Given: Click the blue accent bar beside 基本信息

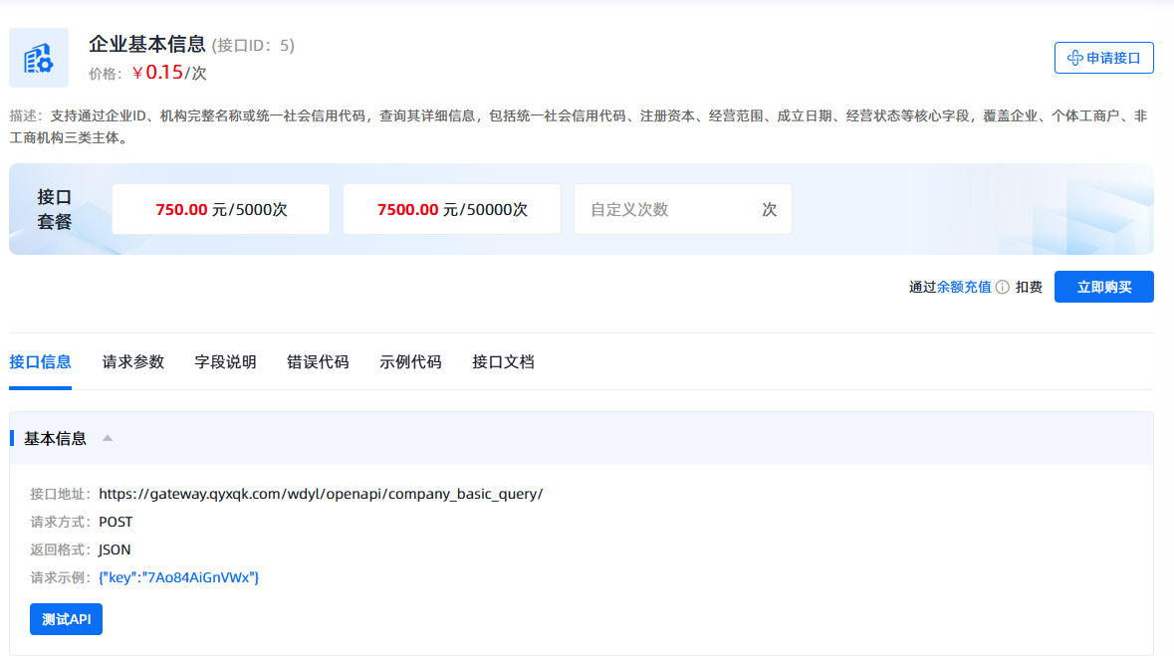Looking at the screenshot, I should pyautogui.click(x=12, y=438).
